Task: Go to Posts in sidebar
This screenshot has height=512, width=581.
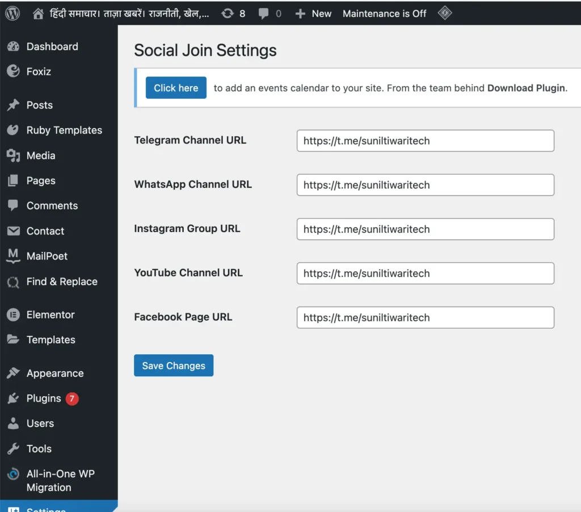Action: [40, 105]
